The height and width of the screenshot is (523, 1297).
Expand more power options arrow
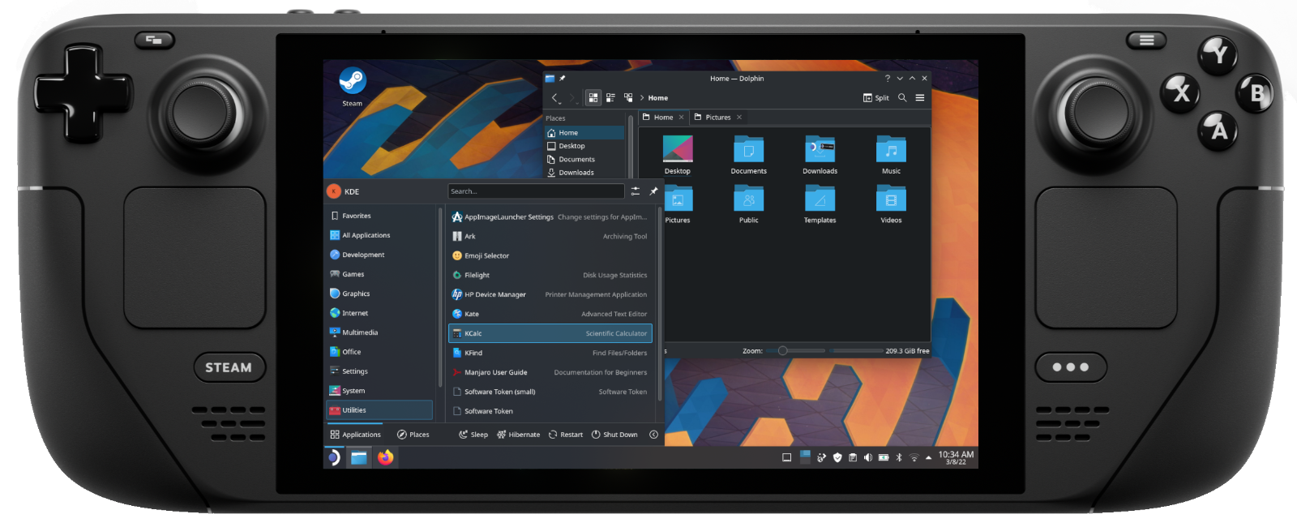pyautogui.click(x=653, y=435)
